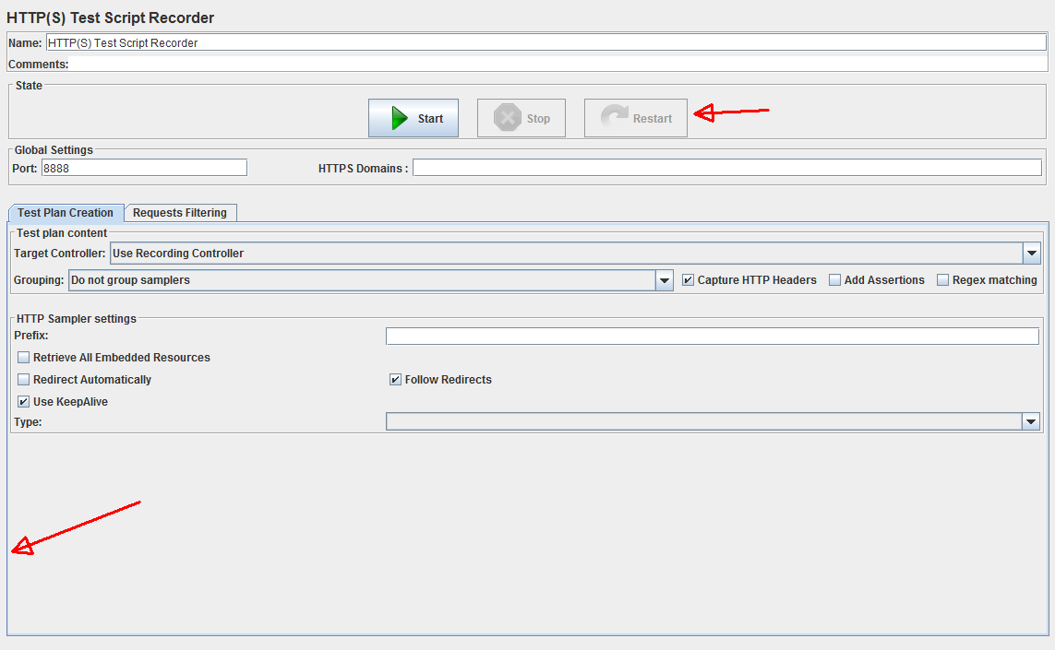Enable the Add Assertions checkbox
This screenshot has height=650, width=1055.
pyautogui.click(x=834, y=280)
